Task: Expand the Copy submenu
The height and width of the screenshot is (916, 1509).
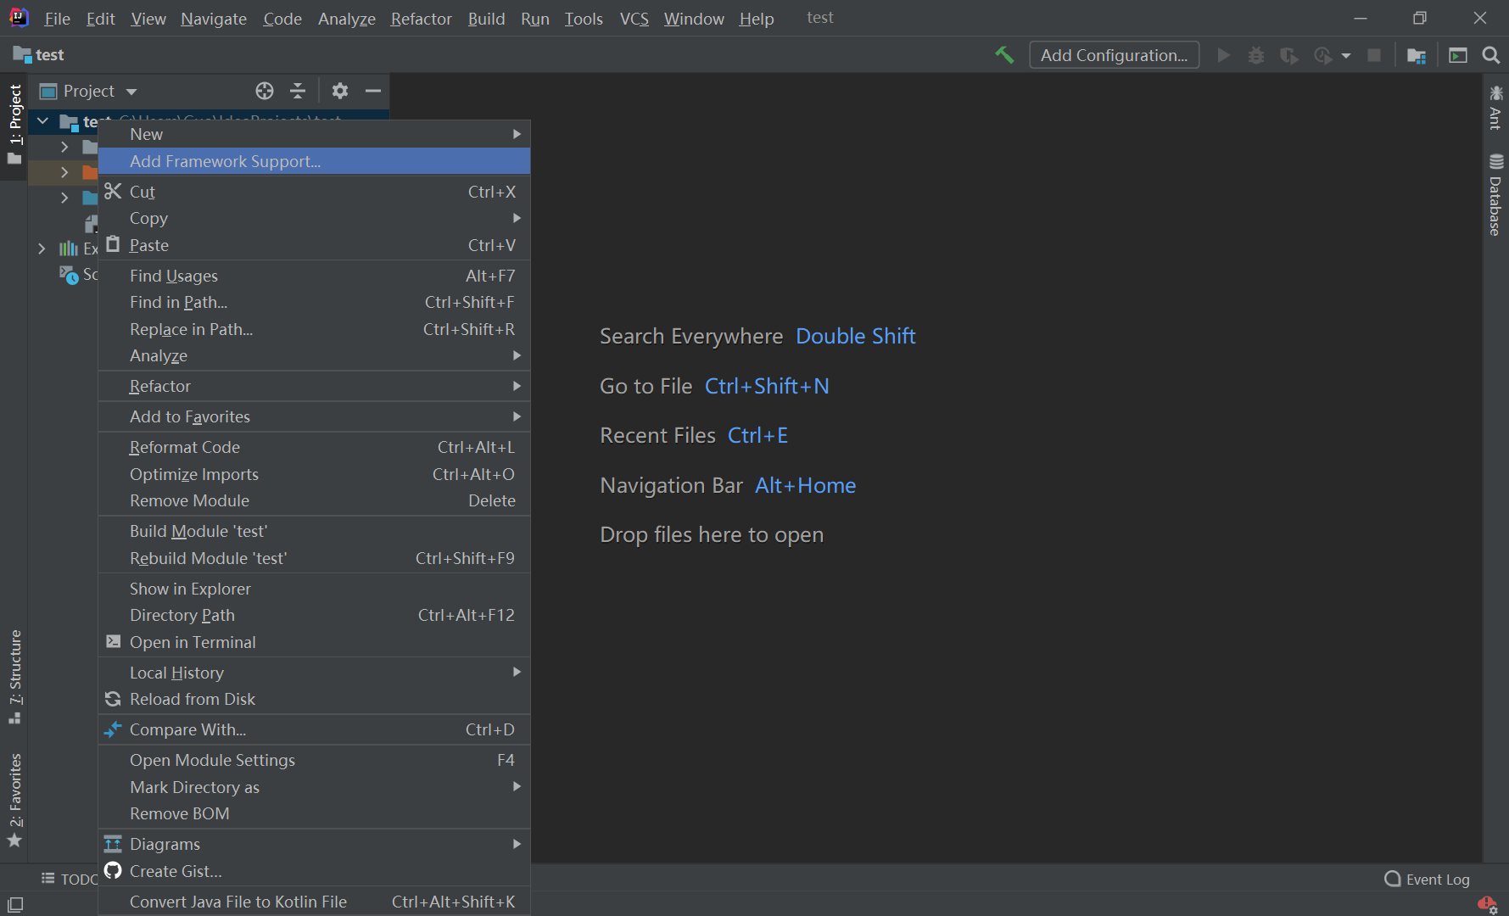Action: [x=314, y=218]
